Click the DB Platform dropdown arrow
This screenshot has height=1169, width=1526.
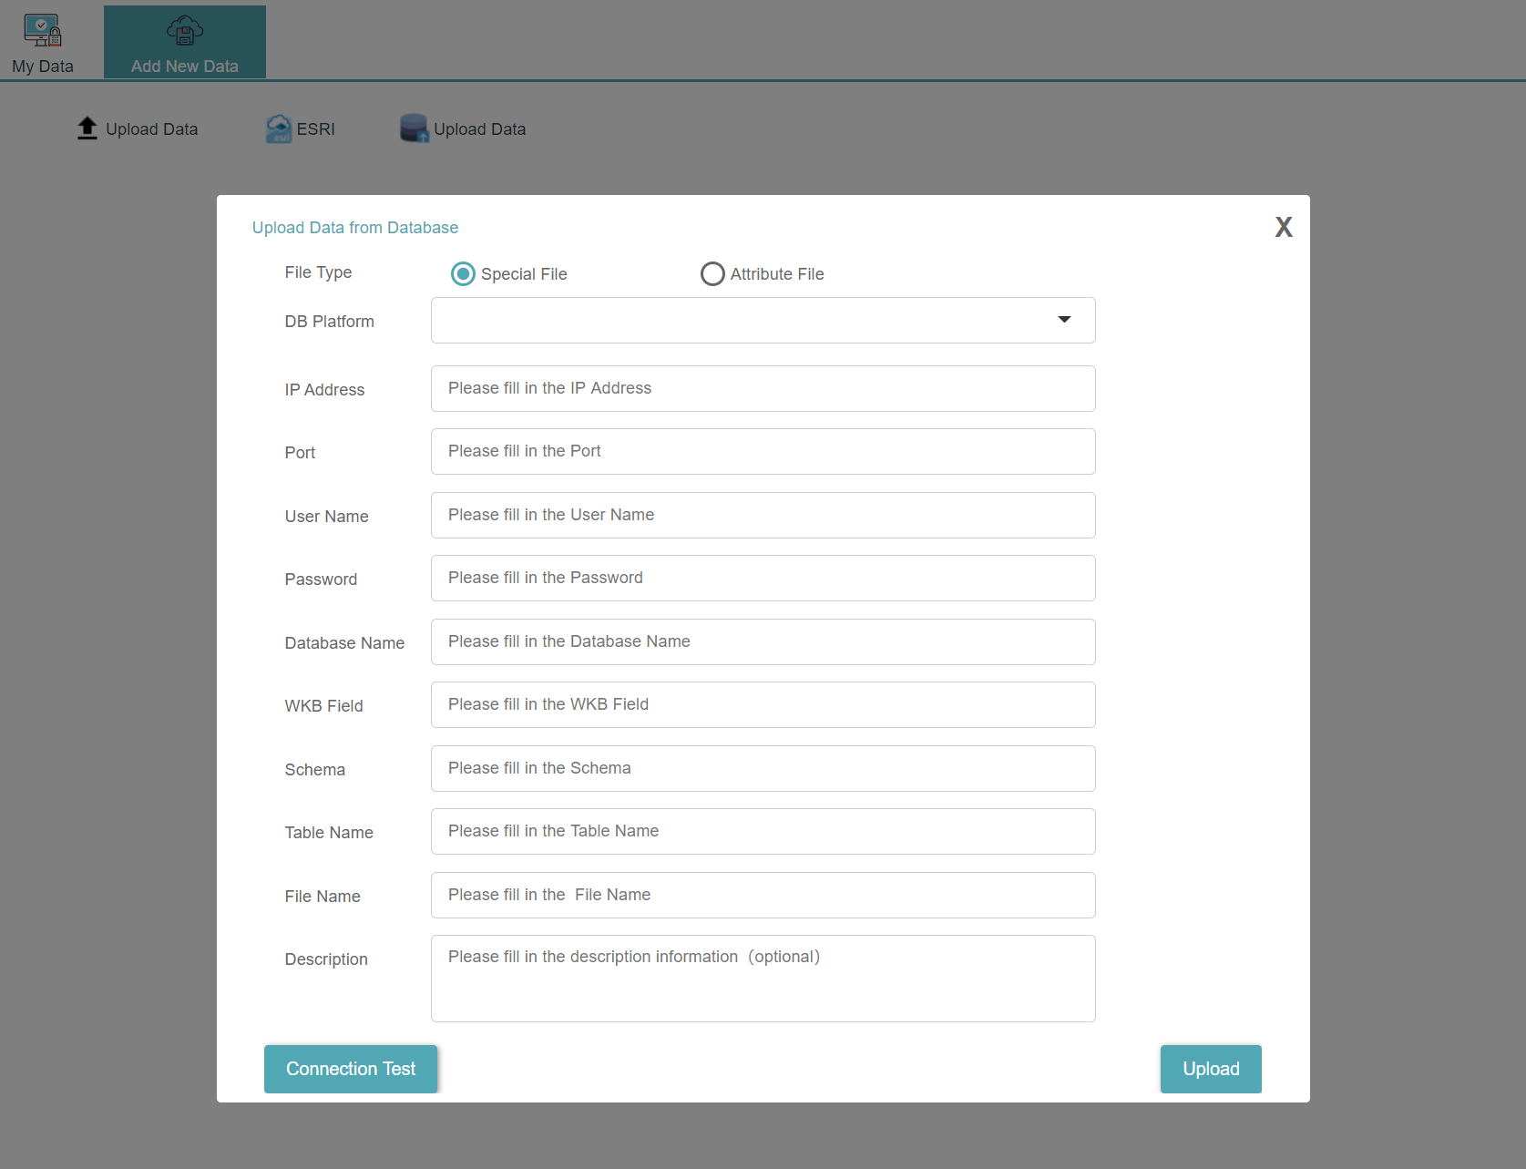[x=1063, y=320]
